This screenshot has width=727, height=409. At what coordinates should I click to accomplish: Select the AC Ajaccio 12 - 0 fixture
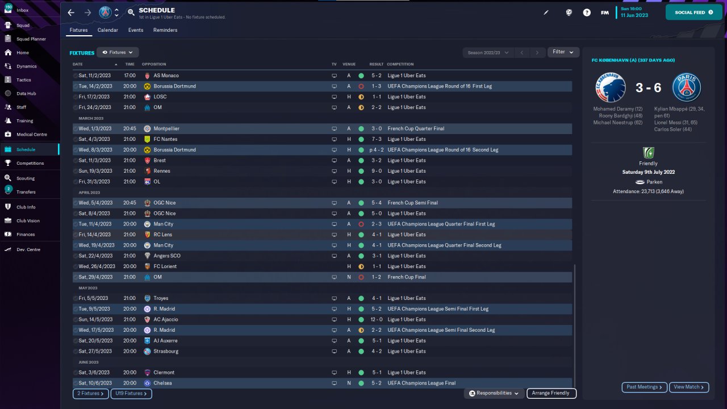(x=322, y=319)
